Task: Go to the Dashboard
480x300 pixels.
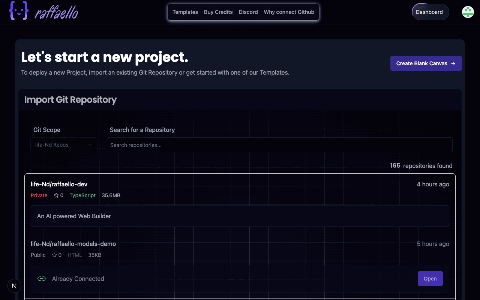Action: coord(430,12)
